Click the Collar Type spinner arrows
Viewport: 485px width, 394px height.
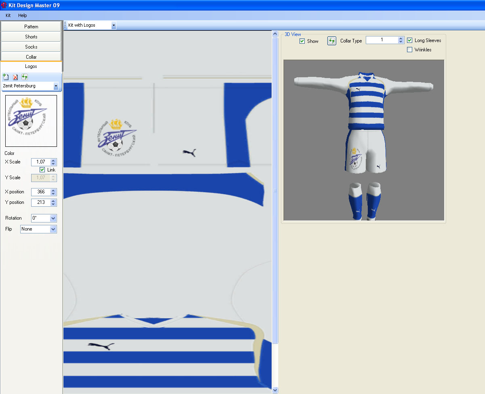point(401,40)
